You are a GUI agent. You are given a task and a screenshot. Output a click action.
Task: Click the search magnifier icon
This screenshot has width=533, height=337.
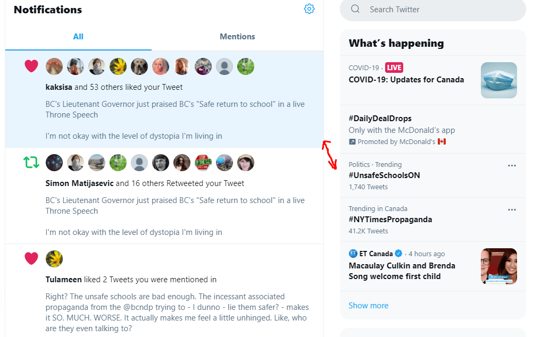[355, 9]
